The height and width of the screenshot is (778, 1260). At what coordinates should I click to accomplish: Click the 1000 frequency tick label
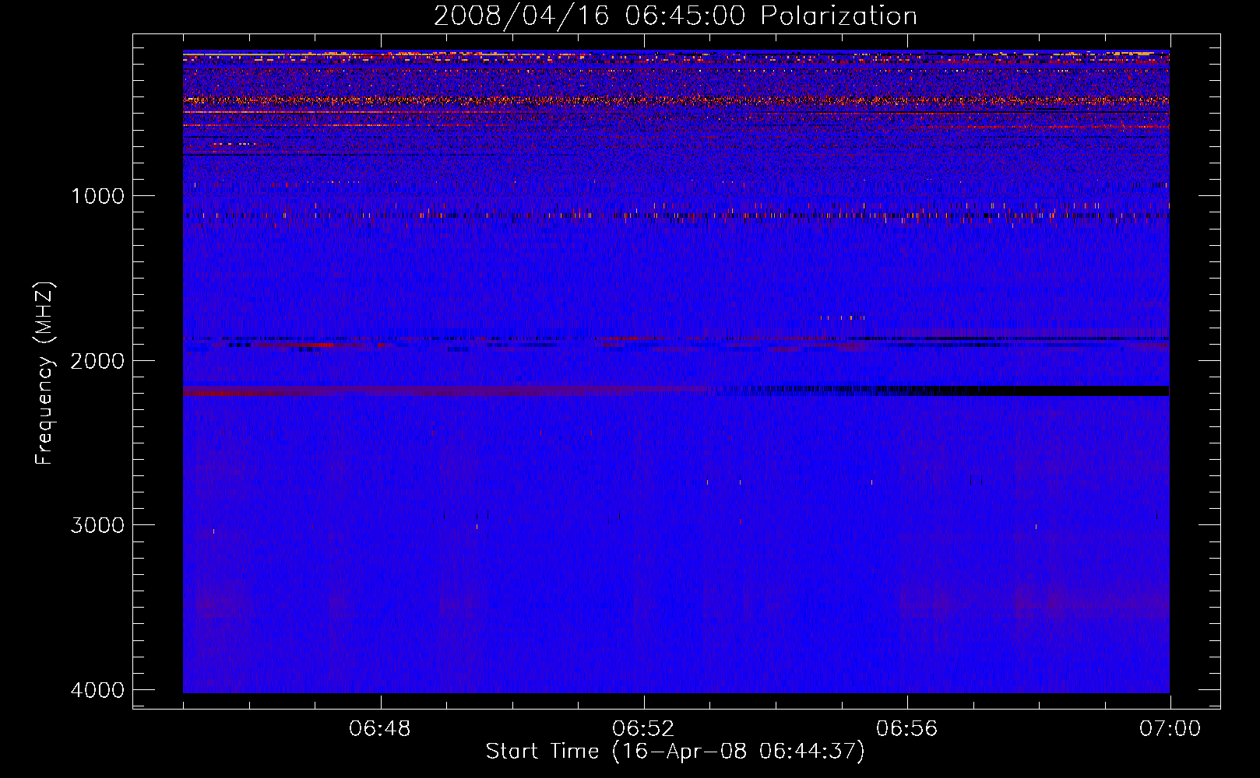point(97,196)
